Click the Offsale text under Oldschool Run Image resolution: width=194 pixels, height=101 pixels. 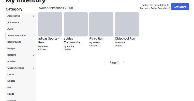tap(118, 46)
